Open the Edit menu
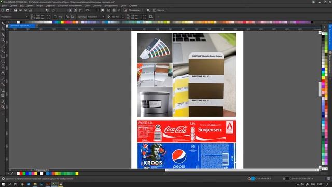Screen dimensions: 332x187 (13, 6)
